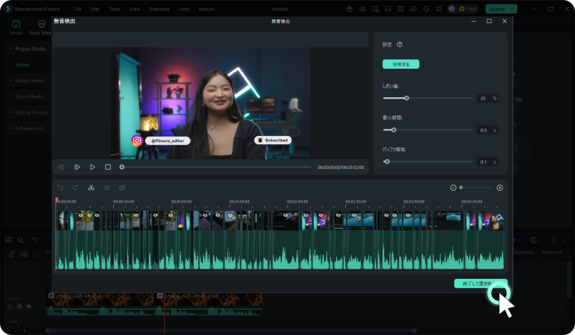Viewport: 575px width, 335px height.
Task: Click the timeline zoom slider handle
Action: [461, 188]
